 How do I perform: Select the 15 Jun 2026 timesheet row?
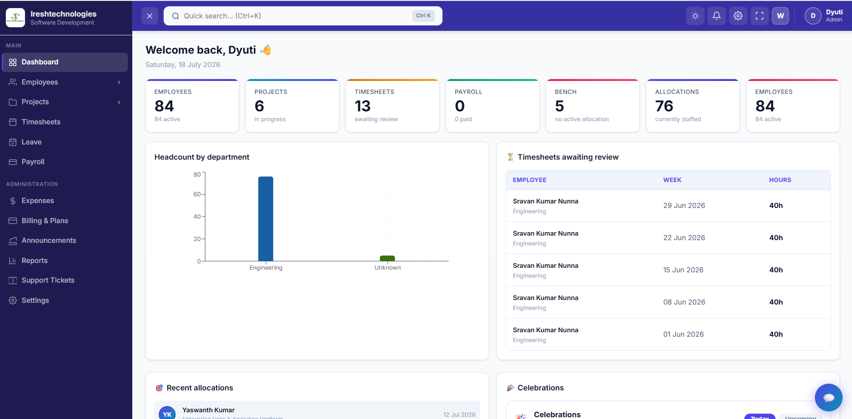(668, 270)
